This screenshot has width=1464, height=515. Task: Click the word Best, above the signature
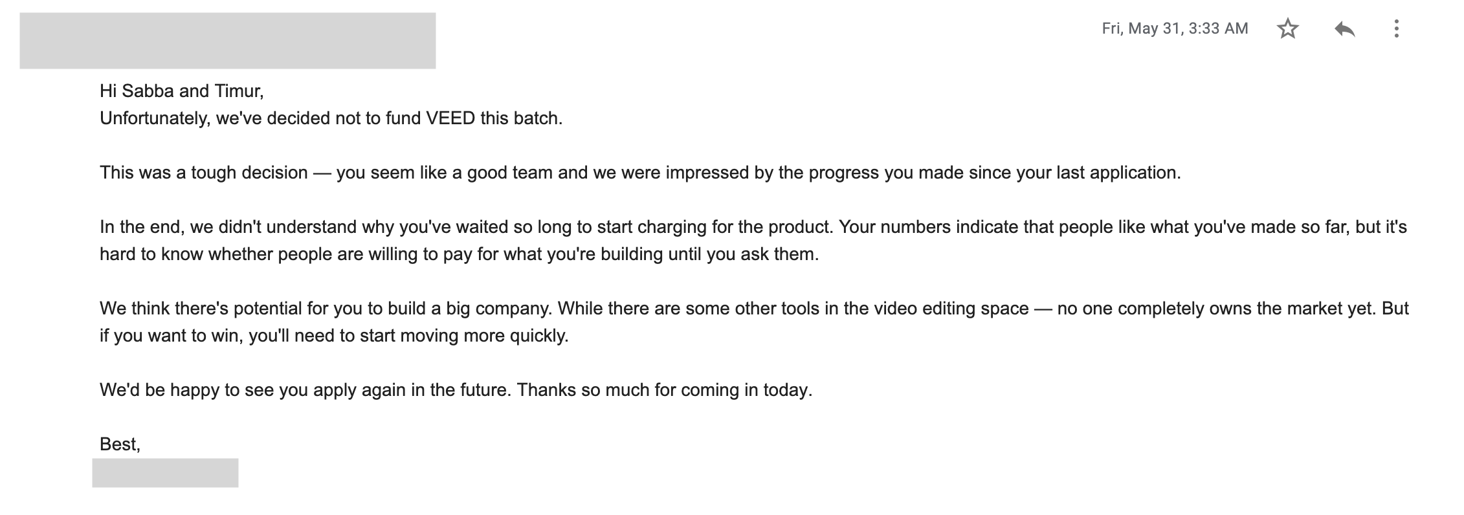120,443
